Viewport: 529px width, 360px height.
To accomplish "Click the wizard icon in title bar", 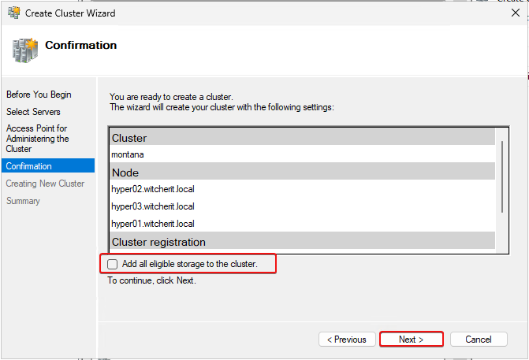I will [13, 13].
